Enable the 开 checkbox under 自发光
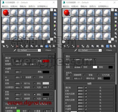Viewport: 118px width, 112px height. coord(71,75)
